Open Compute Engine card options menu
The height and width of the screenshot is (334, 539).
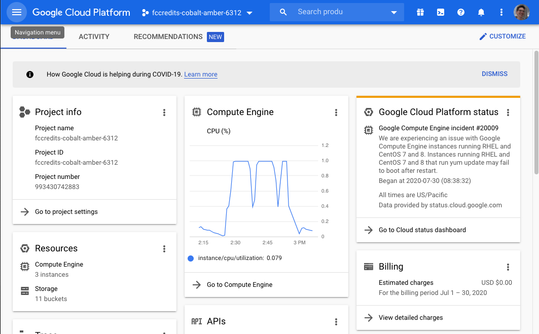coord(336,113)
